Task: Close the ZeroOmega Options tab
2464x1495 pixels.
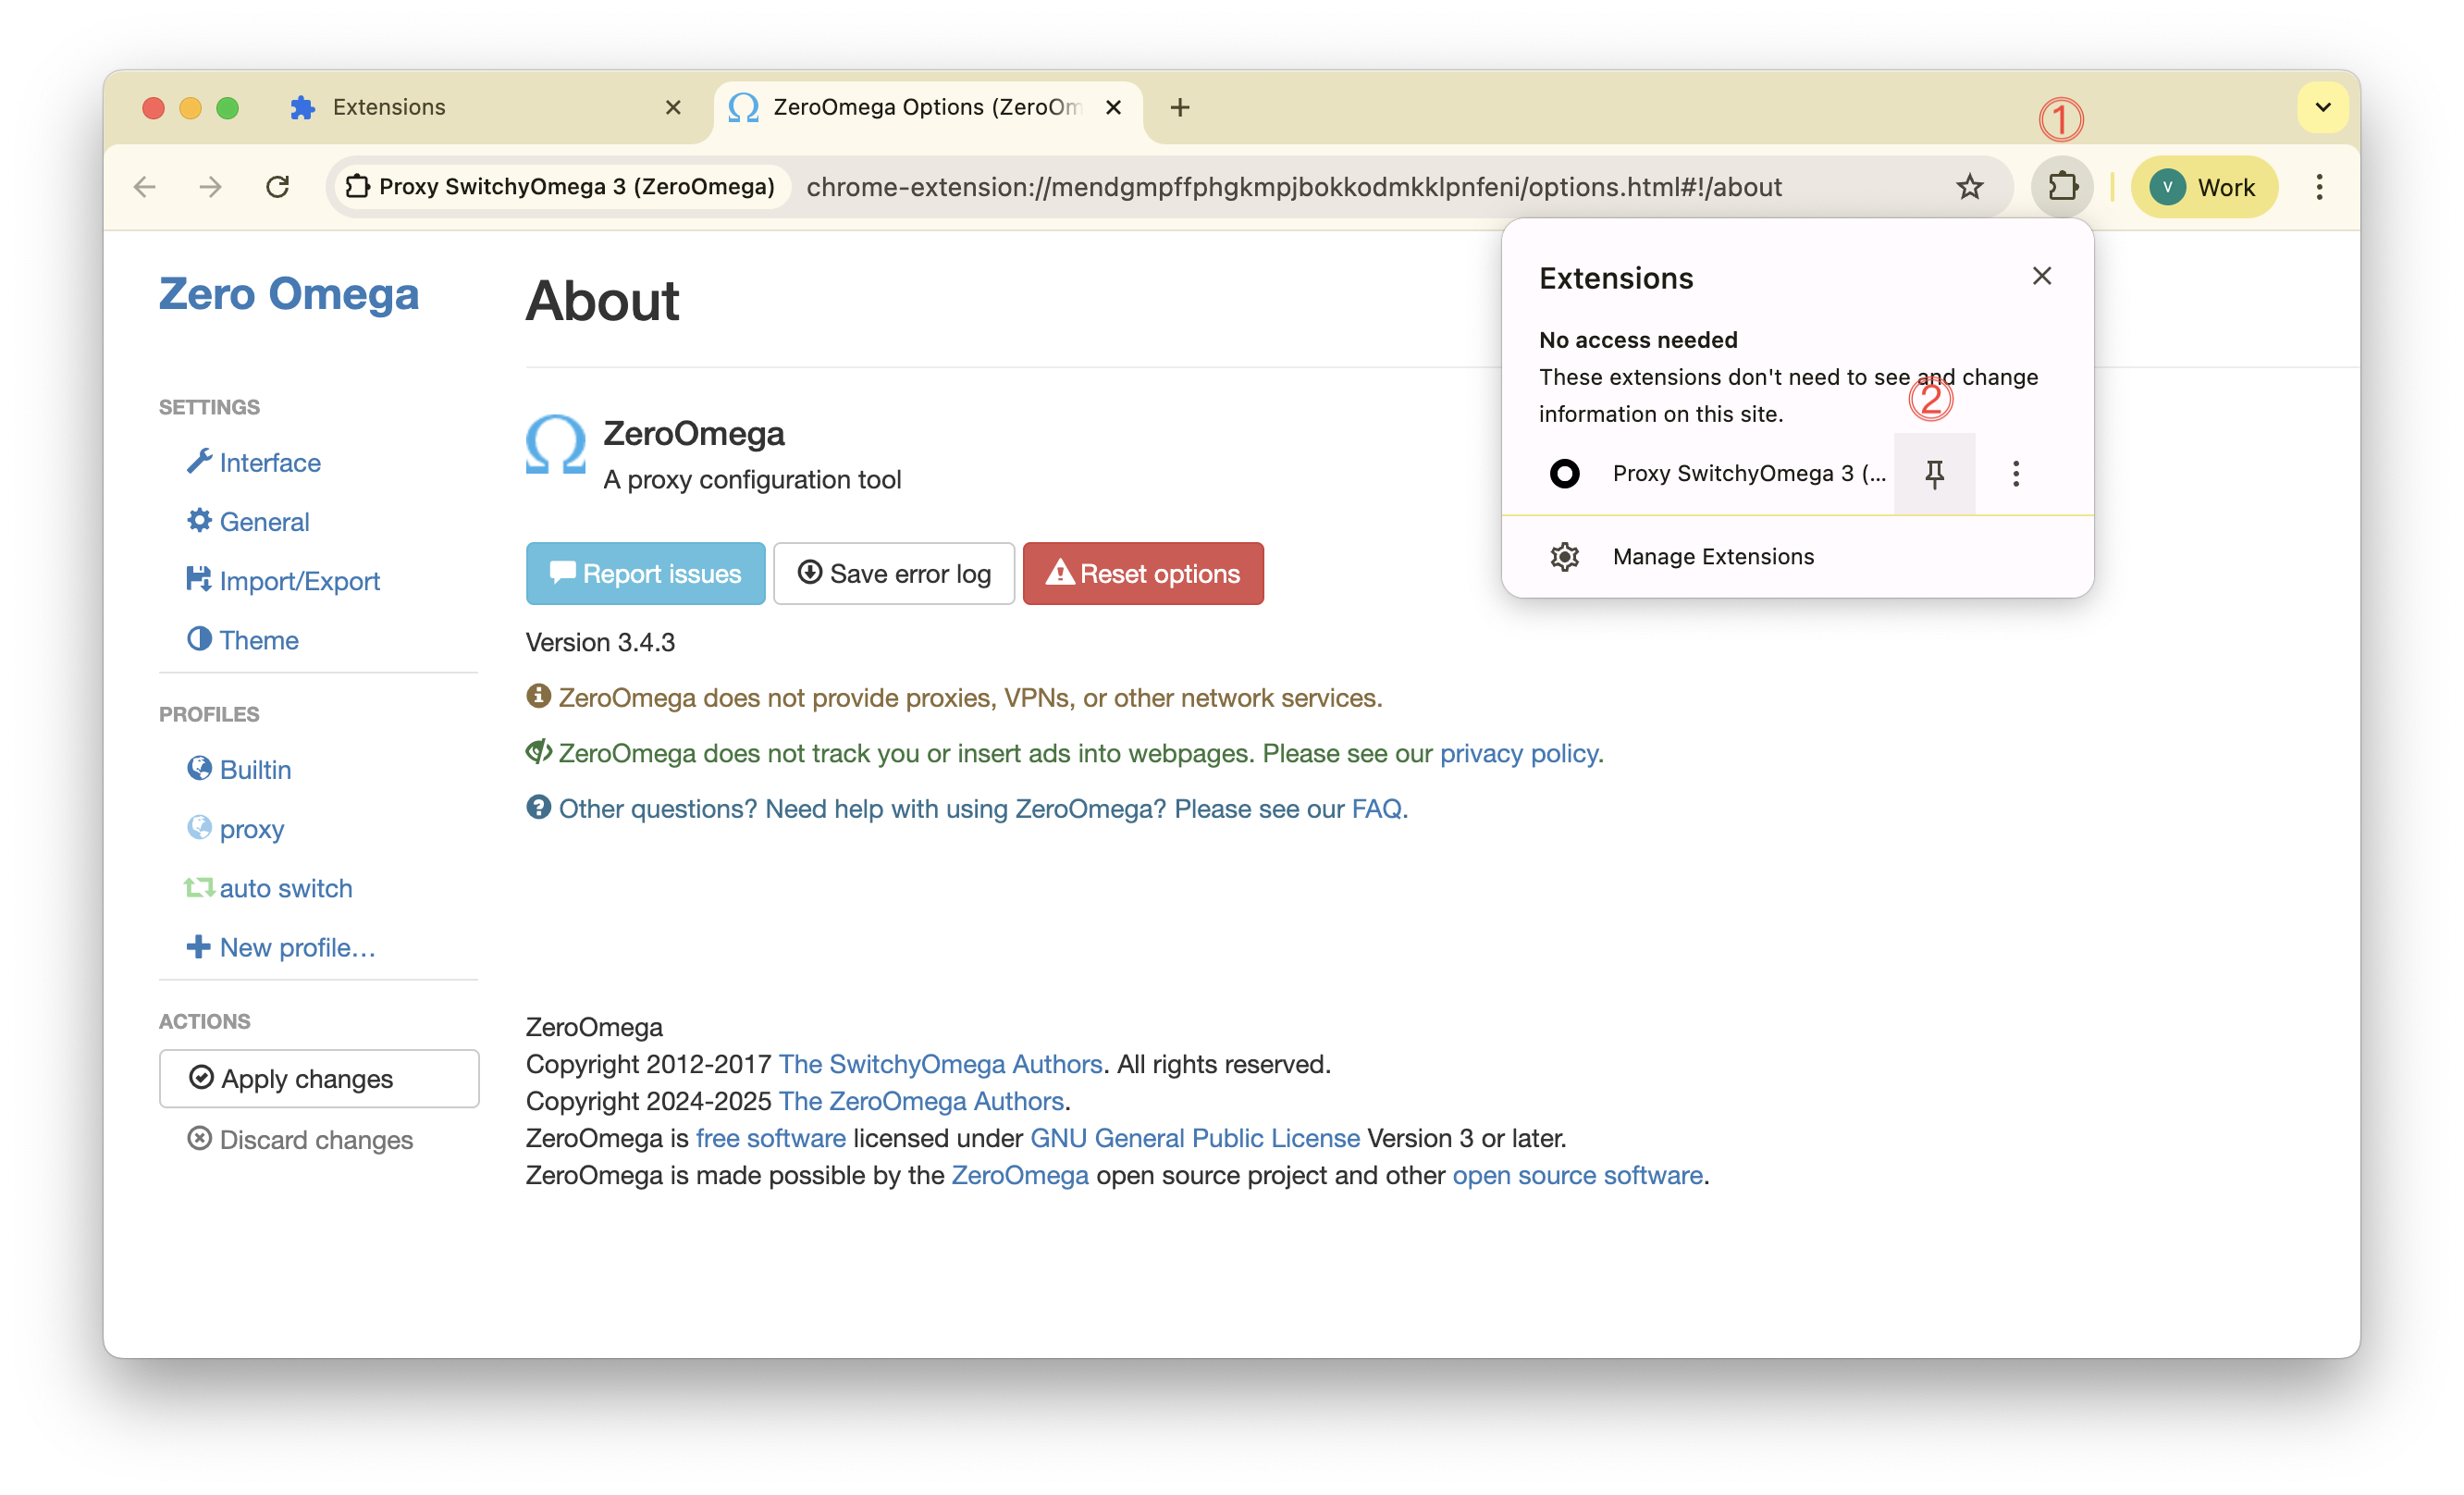Action: pyautogui.click(x=1113, y=108)
